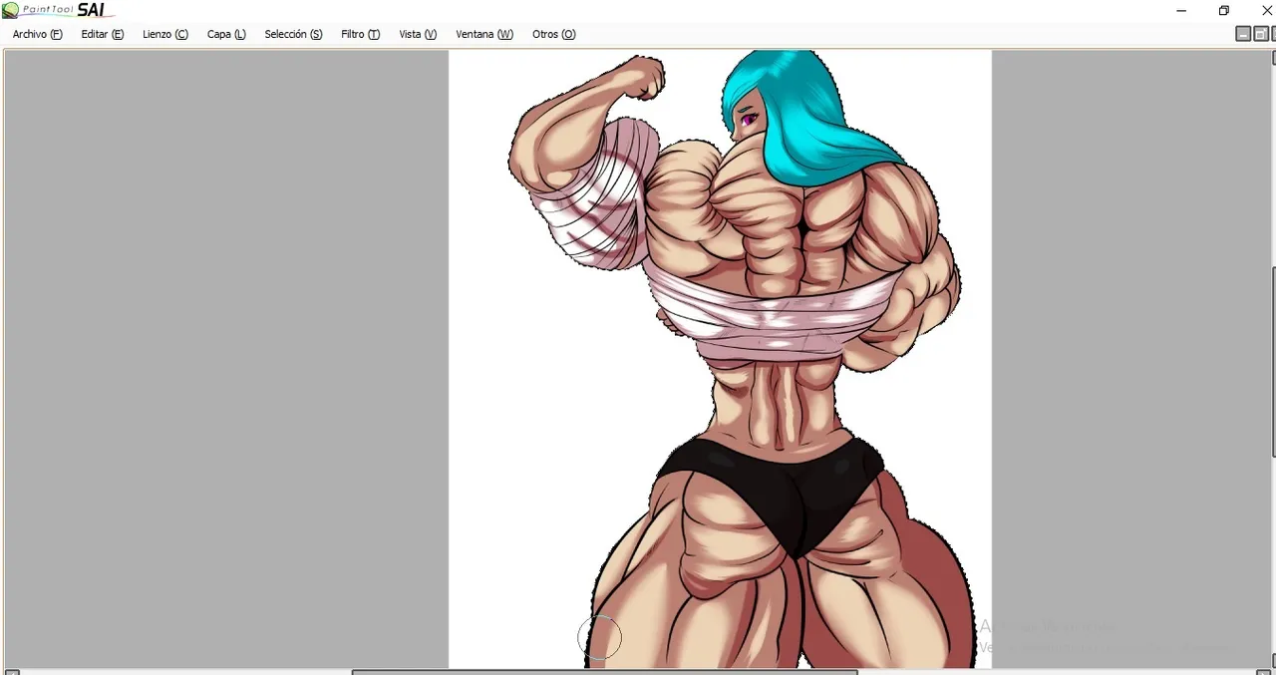
Task: Close the PaintTool SAI application
Action: pos(1267,11)
